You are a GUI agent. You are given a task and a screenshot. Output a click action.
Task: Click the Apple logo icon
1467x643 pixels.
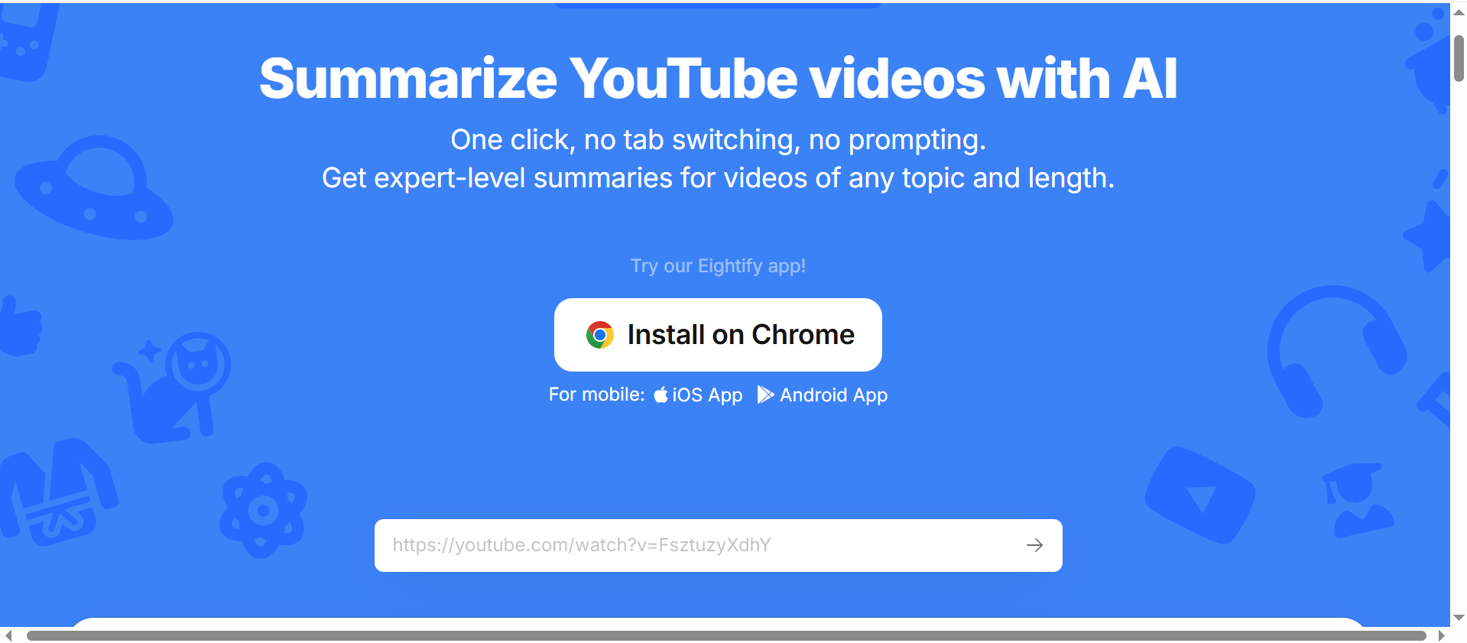coord(660,395)
